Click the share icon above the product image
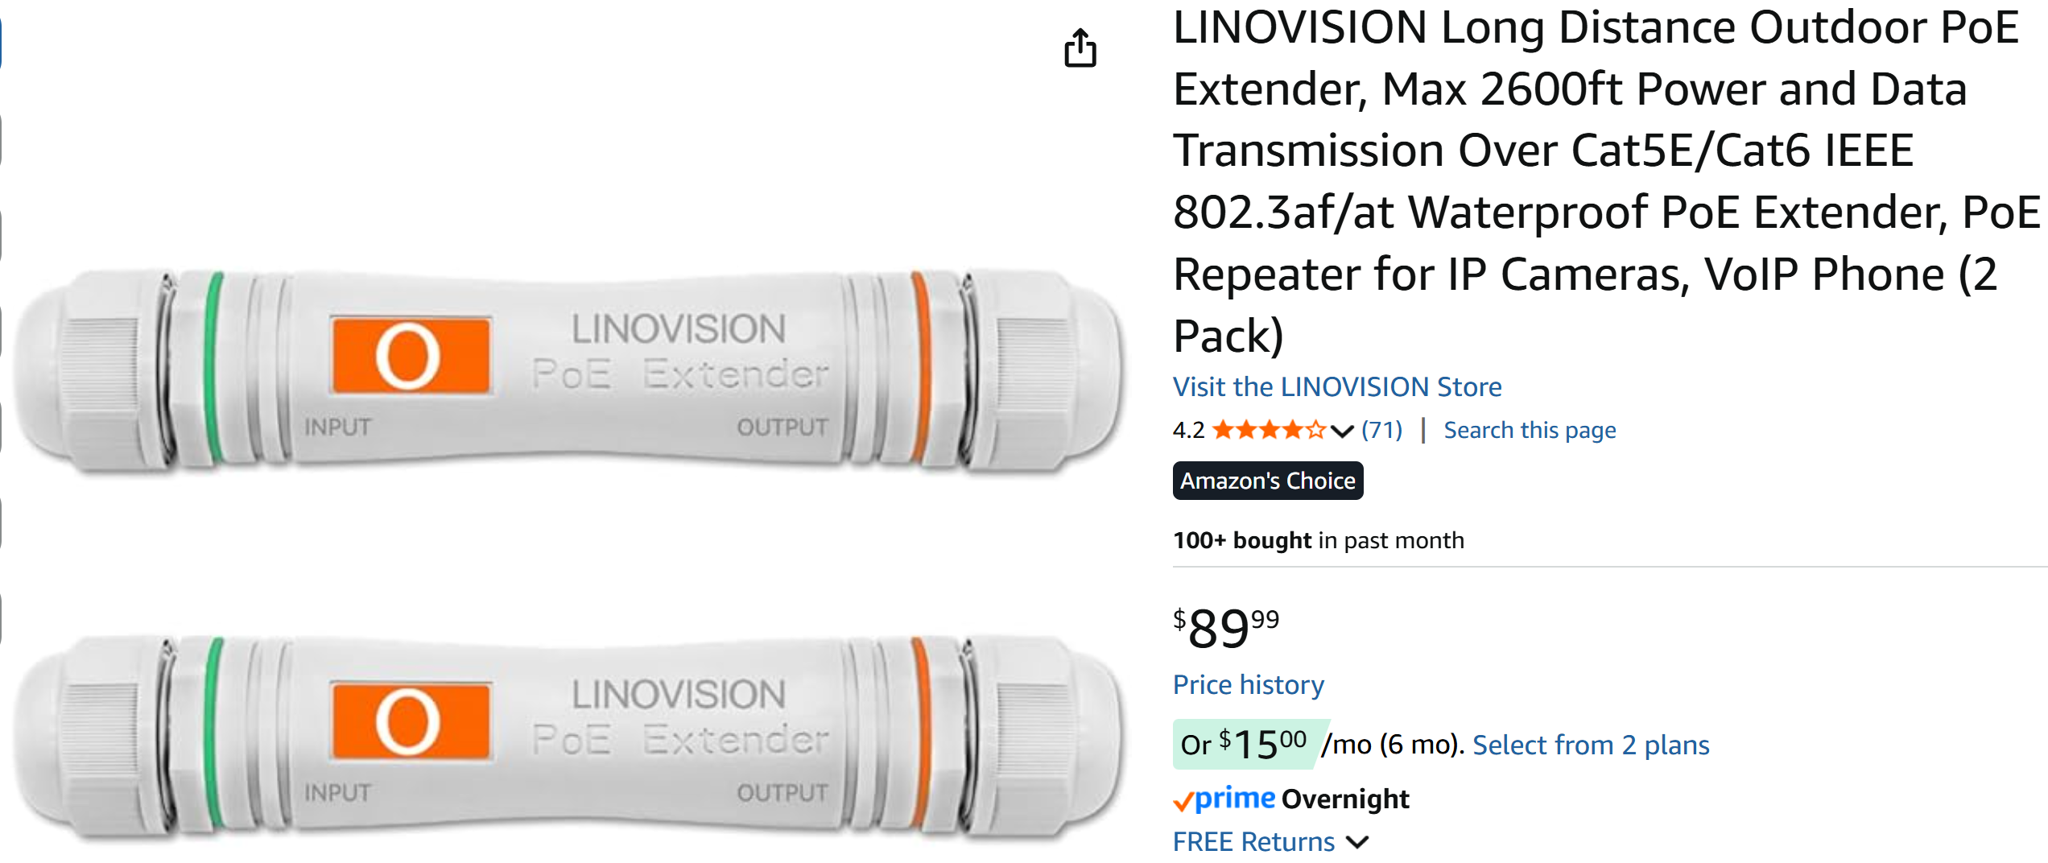 1080,48
